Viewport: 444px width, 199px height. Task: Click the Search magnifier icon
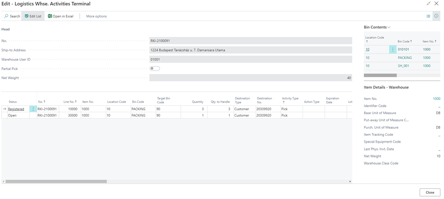(6, 16)
